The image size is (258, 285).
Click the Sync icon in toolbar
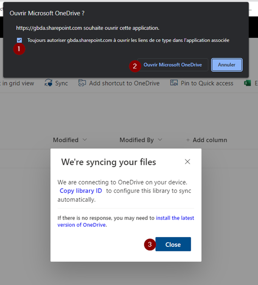tap(49, 83)
